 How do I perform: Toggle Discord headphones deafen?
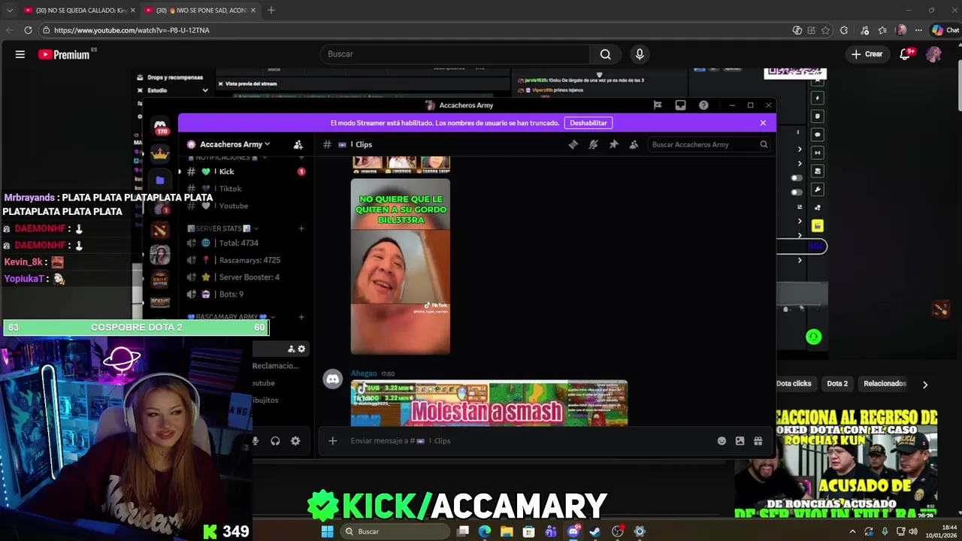[275, 441]
